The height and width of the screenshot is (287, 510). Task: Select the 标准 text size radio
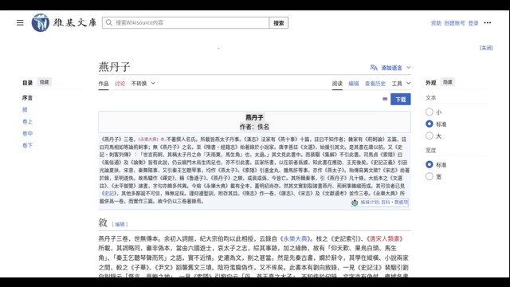tap(430, 124)
